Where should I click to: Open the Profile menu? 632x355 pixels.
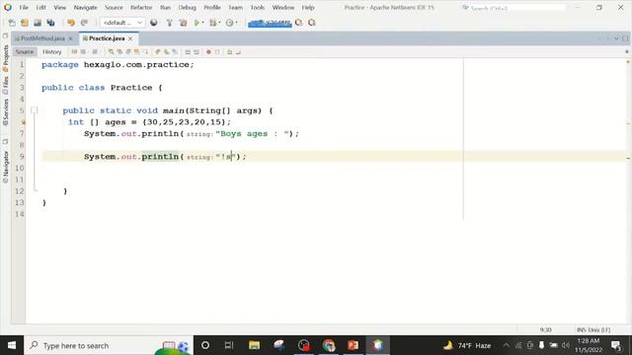[212, 8]
